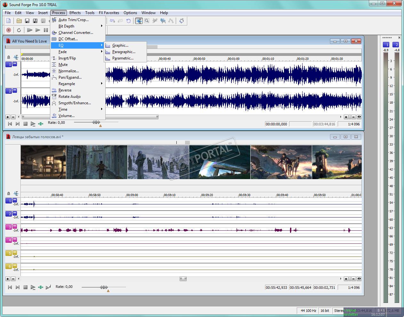Viewport: 404px width, 317px height.
Task: Expand the Resample submenu
Action: [x=67, y=84]
